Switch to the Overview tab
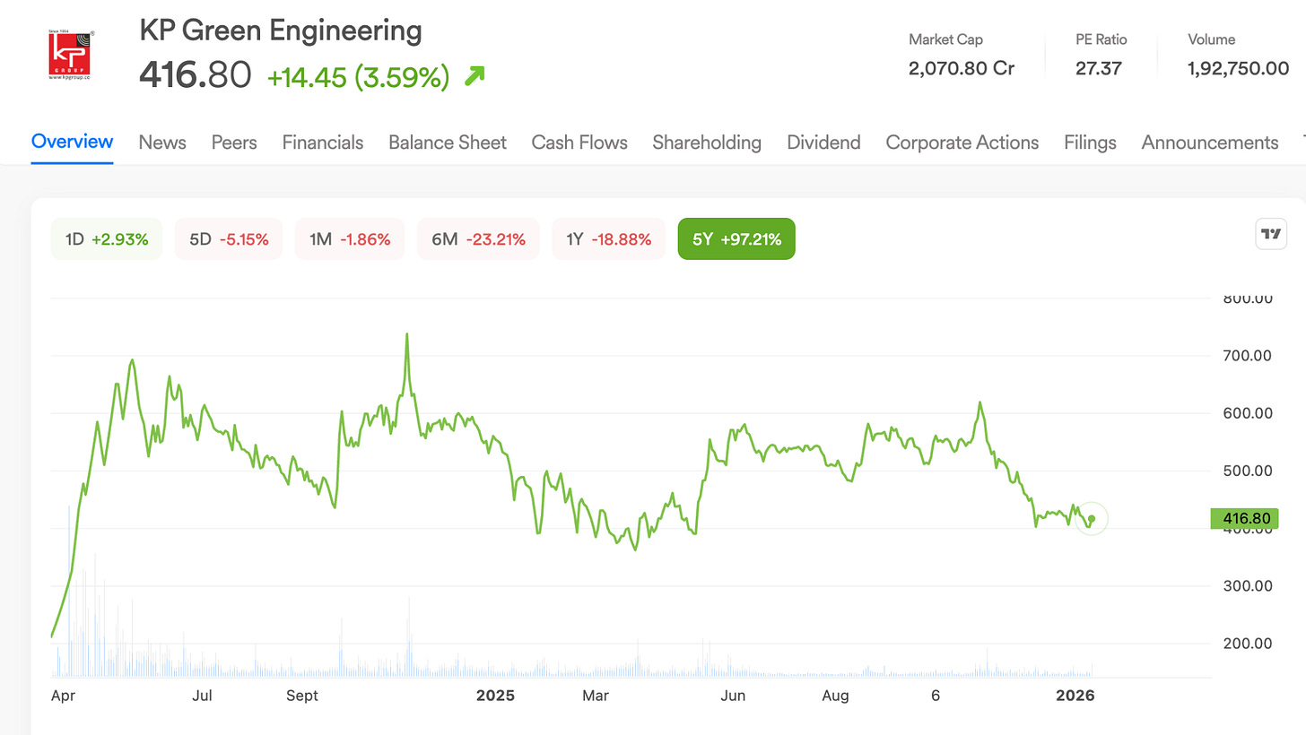 coord(72,142)
